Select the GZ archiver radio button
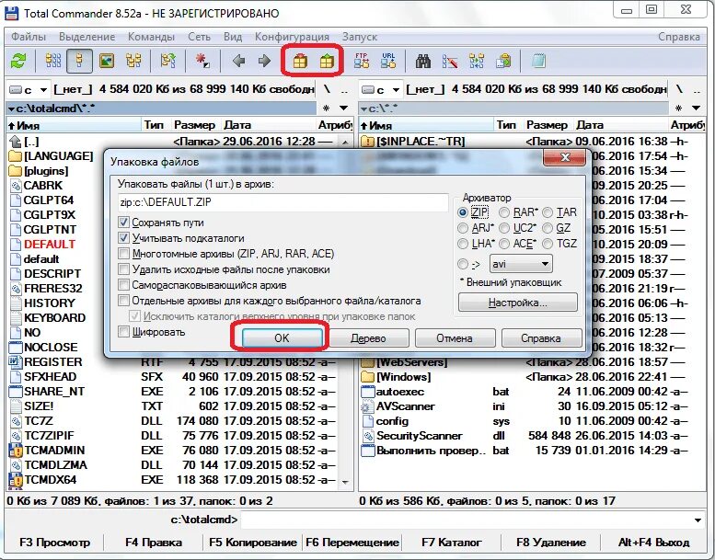The height and width of the screenshot is (560, 715). [548, 228]
